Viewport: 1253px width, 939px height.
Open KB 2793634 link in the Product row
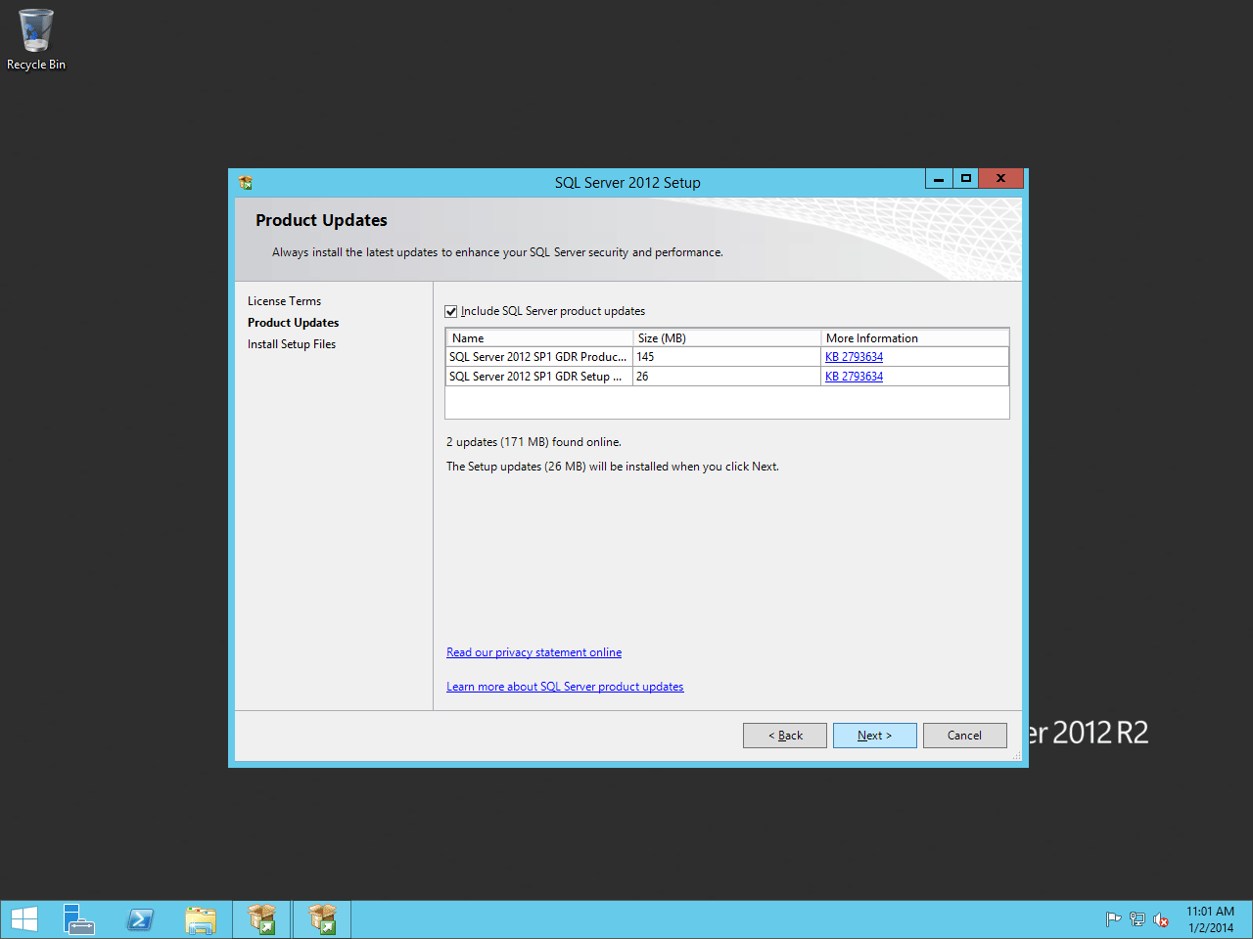click(854, 357)
